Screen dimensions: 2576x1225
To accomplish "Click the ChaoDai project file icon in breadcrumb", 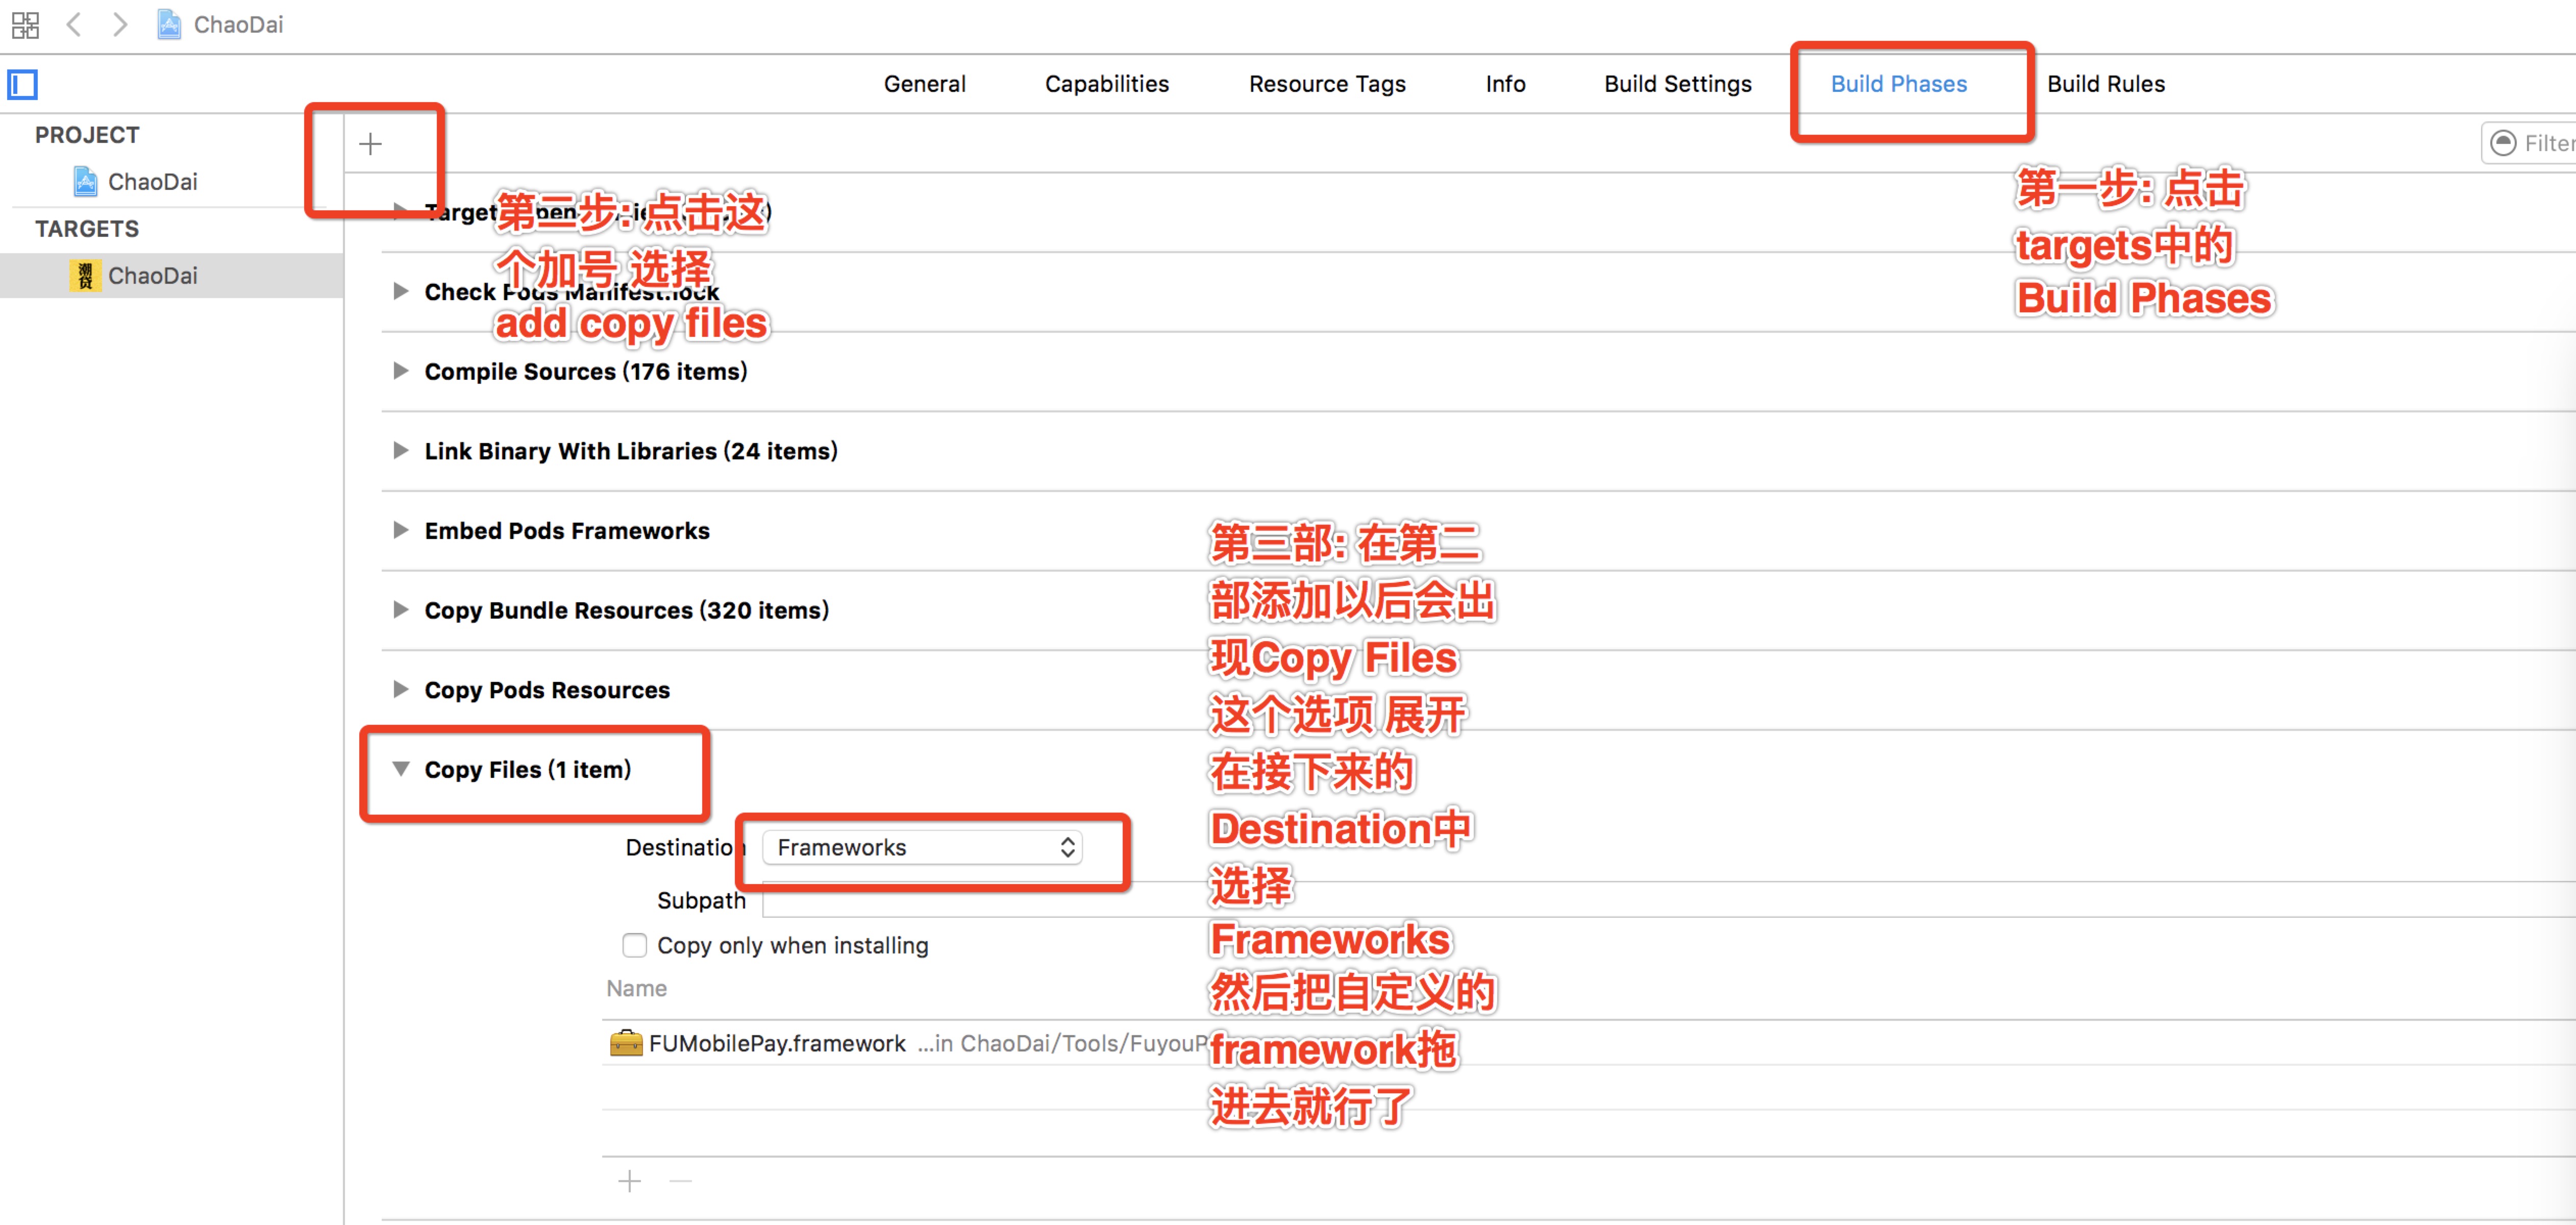I will coord(169,24).
